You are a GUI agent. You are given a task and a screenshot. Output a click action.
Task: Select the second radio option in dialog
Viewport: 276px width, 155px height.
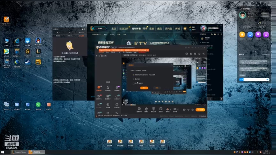click(133, 79)
